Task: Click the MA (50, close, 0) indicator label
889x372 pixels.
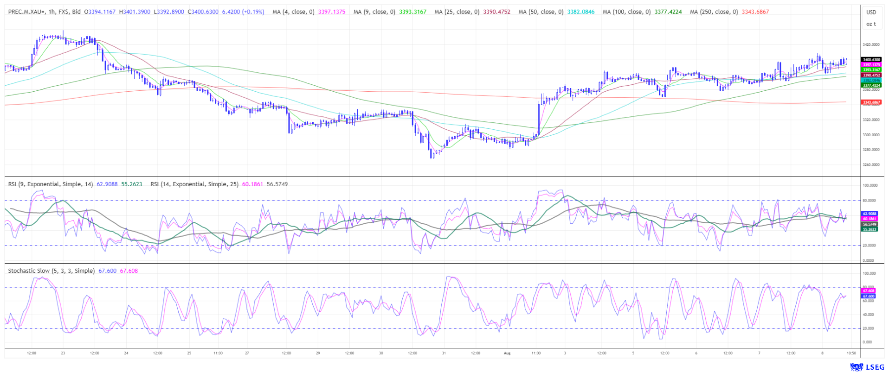Action: point(541,12)
